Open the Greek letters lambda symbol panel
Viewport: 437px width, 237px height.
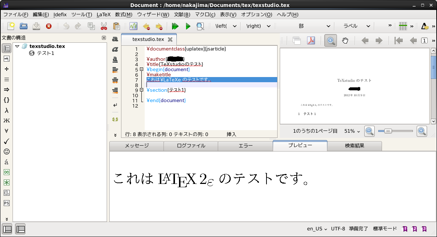(x=6, y=111)
